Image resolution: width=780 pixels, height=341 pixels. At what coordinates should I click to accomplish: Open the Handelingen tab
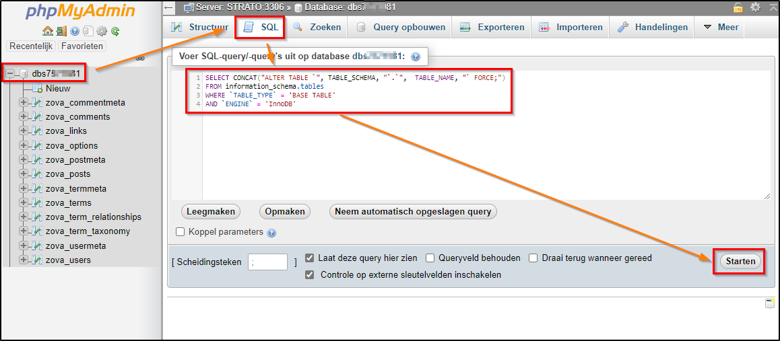[653, 28]
